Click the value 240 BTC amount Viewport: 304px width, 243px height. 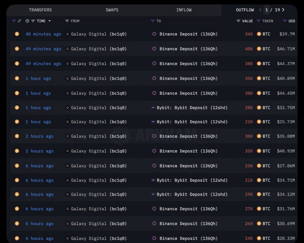(249, 238)
